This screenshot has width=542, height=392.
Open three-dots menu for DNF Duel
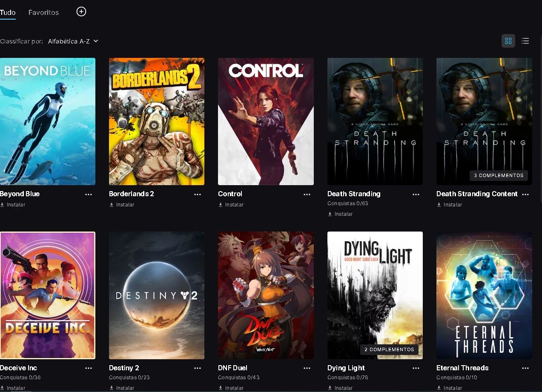307,368
